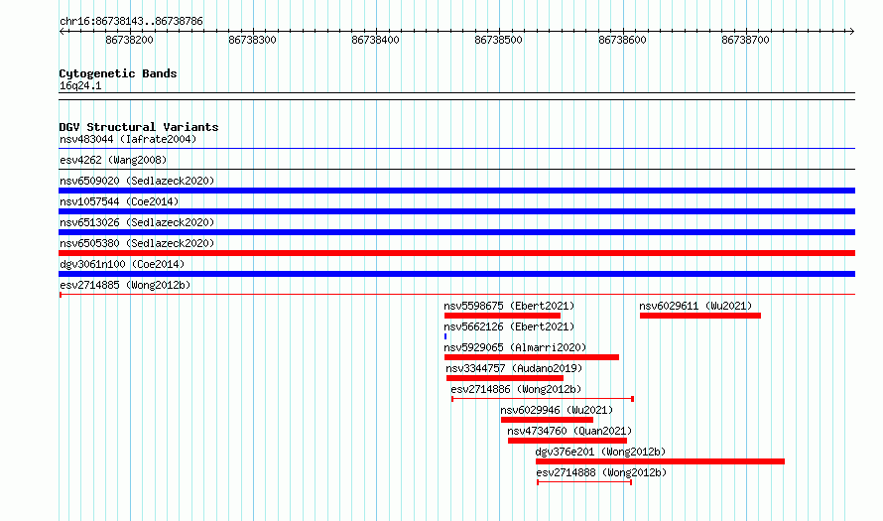This screenshot has width=883, height=521.
Task: Click the DGV Structural Variants track heading
Action: point(139,127)
